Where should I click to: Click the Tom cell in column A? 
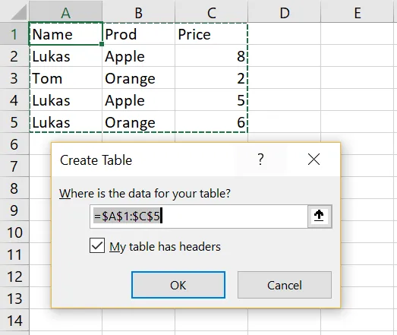[x=66, y=78]
